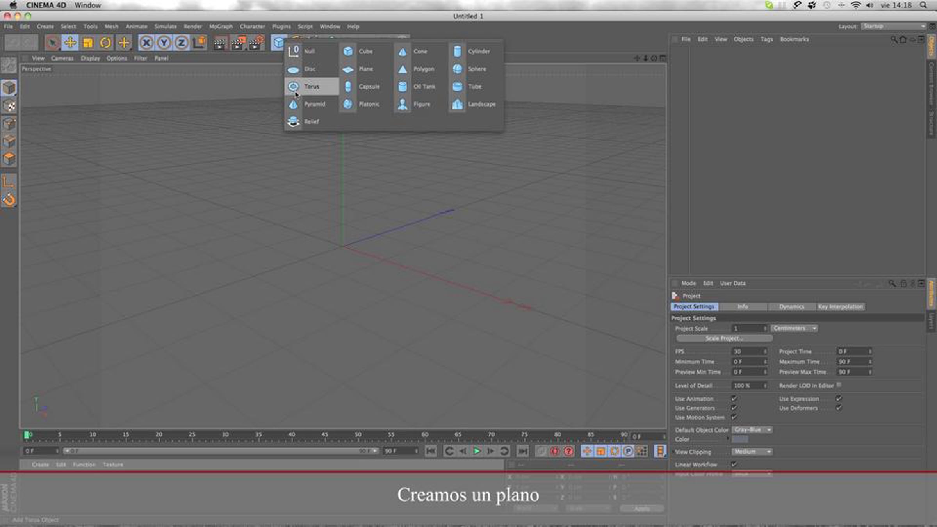Create a Cone primitive
The height and width of the screenshot is (527, 937).
click(413, 52)
